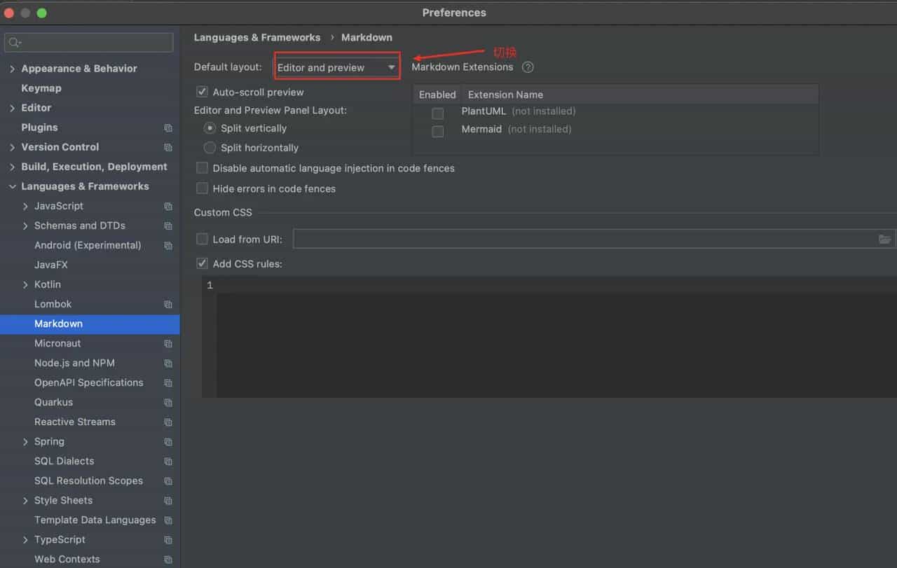
Task: Open the Keymap settings page
Action: pyautogui.click(x=41, y=88)
